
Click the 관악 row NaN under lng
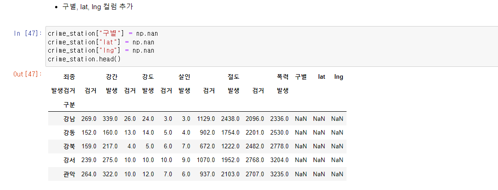click(337, 174)
